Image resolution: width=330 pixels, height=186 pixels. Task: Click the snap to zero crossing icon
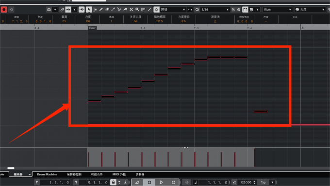tap(190, 10)
